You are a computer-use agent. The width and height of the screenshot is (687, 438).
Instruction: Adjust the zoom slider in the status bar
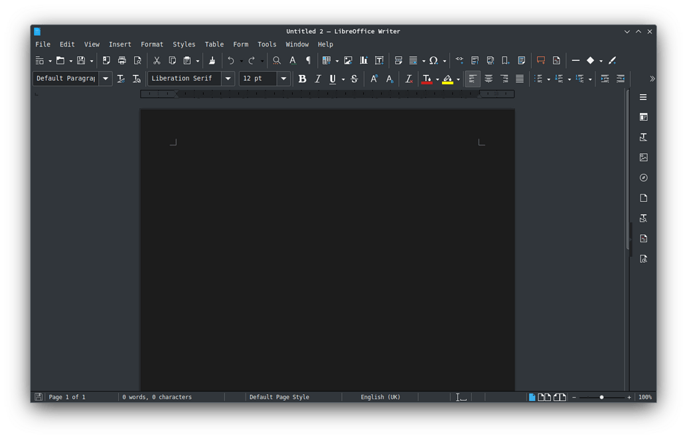[x=602, y=397]
